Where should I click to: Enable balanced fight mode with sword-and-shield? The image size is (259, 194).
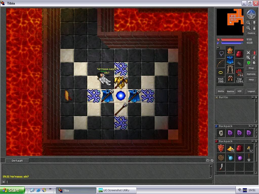tap(248, 58)
